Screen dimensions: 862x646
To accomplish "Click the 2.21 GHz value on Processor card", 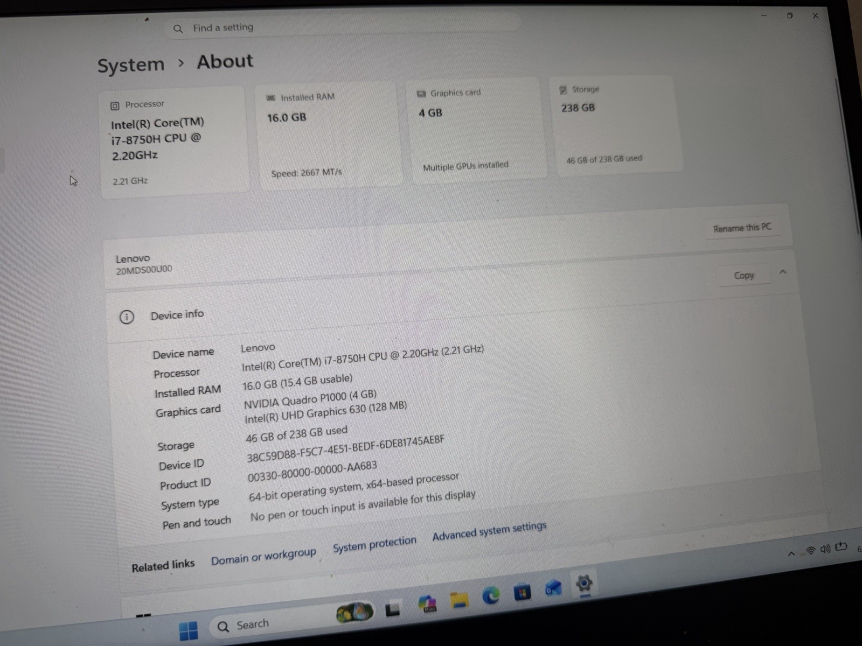I will [x=130, y=181].
